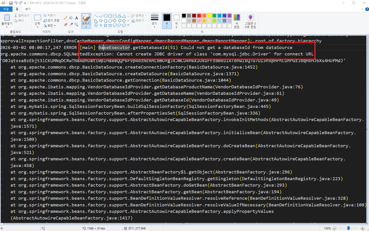Select the Color picker eyedropper tool

pyautogui.click(x=71, y=24)
